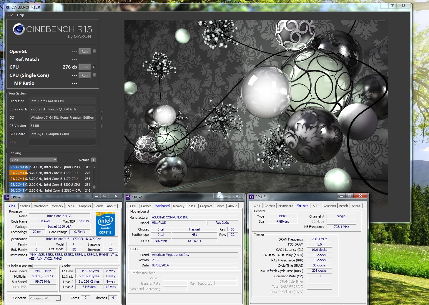This screenshot has height=305, width=429.
Task: Toggle the CPU Single Core checkbox
Action: tap(94, 75)
